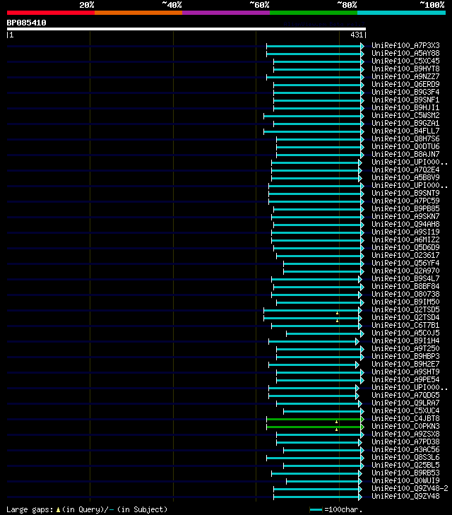Select UniRef100_C0PKN3 entry
This screenshot has width=452, height=515.
point(405,426)
